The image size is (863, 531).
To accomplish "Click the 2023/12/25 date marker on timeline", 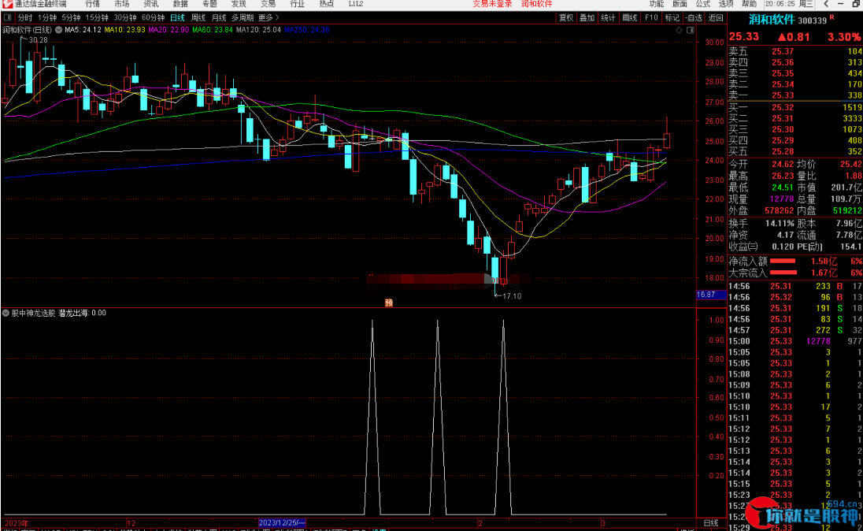I will point(282,523).
